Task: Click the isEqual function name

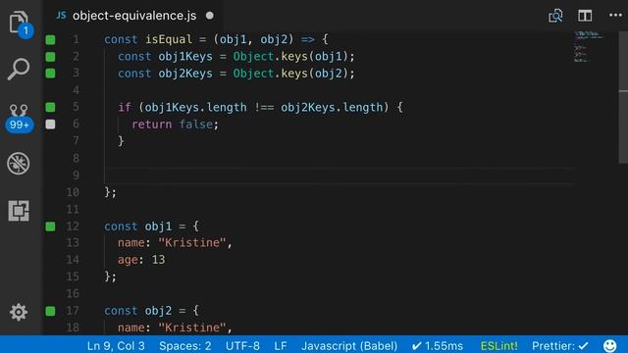Action: 169,39
